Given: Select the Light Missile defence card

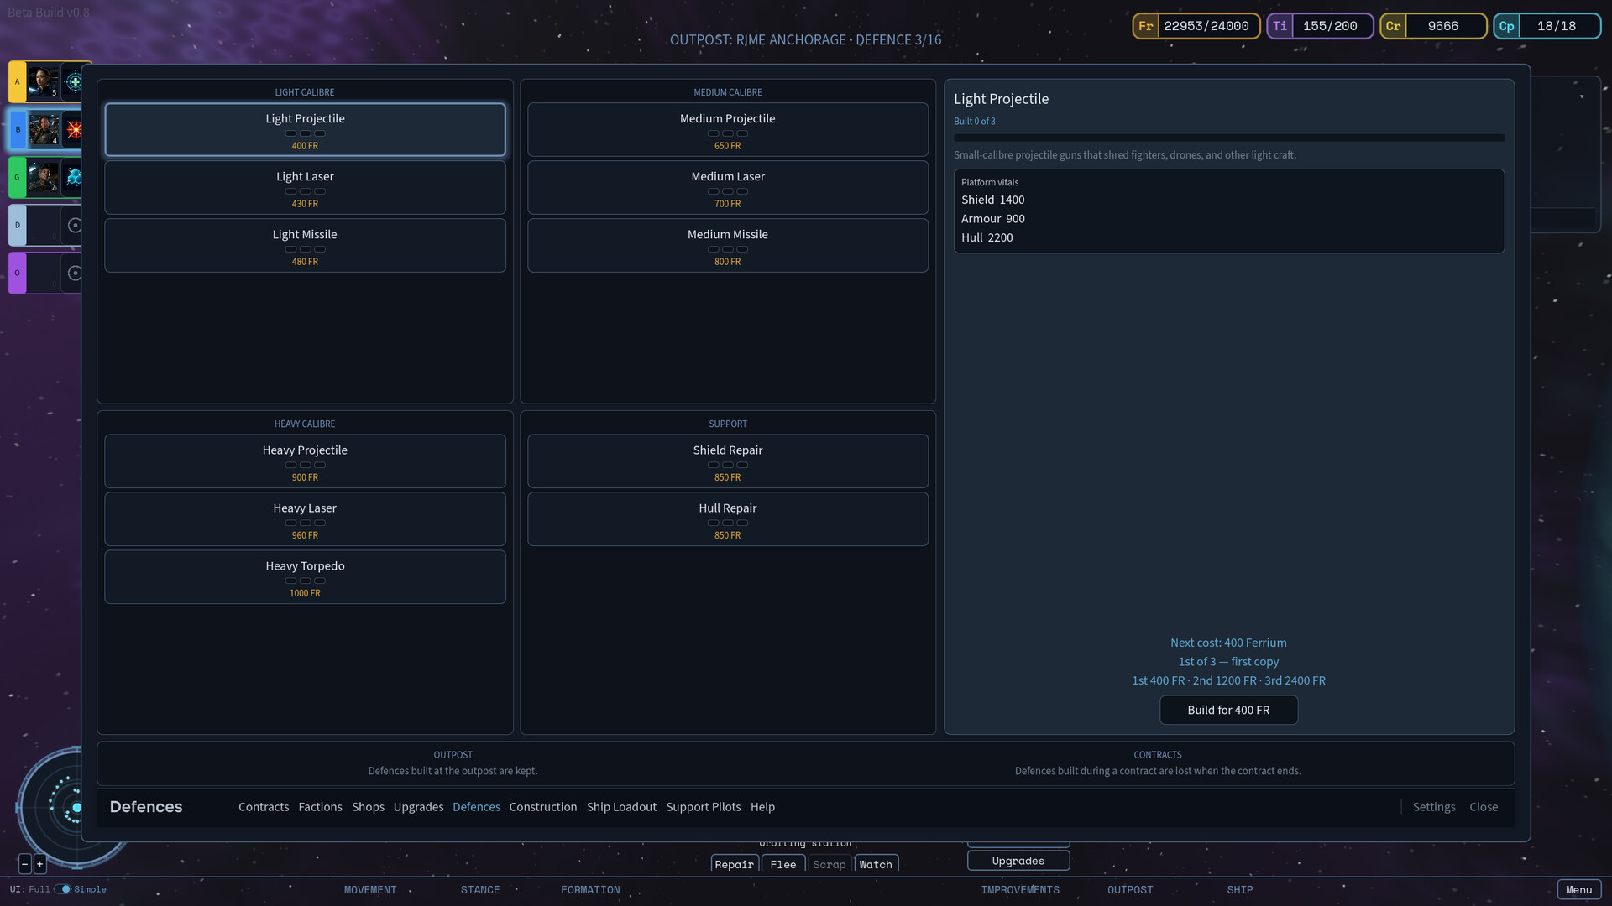Looking at the screenshot, I should coord(305,246).
